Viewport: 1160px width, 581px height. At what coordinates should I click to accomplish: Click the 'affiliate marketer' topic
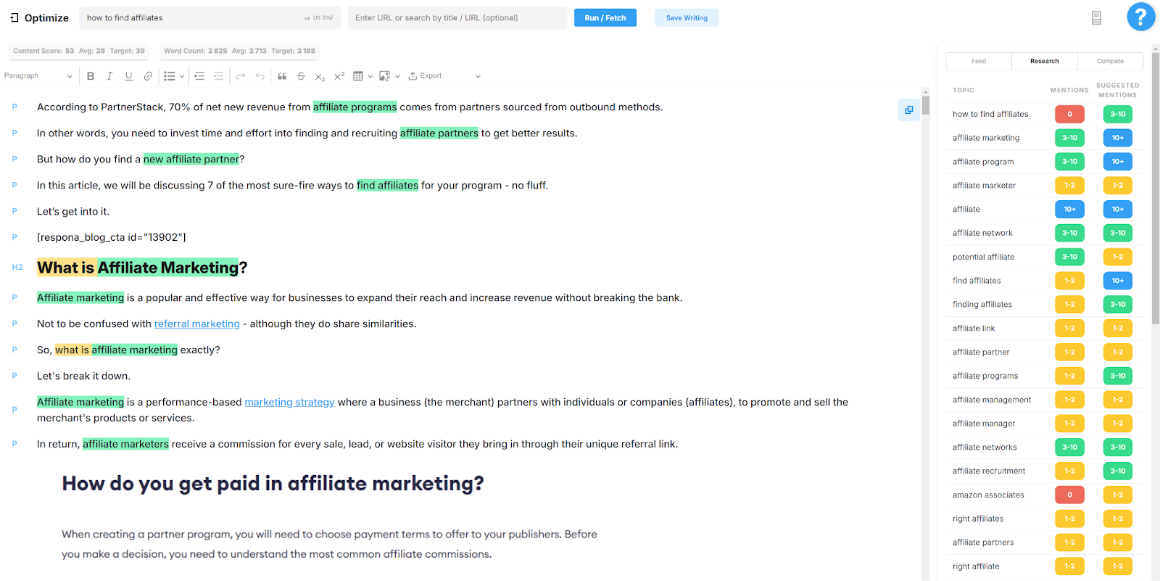point(984,186)
